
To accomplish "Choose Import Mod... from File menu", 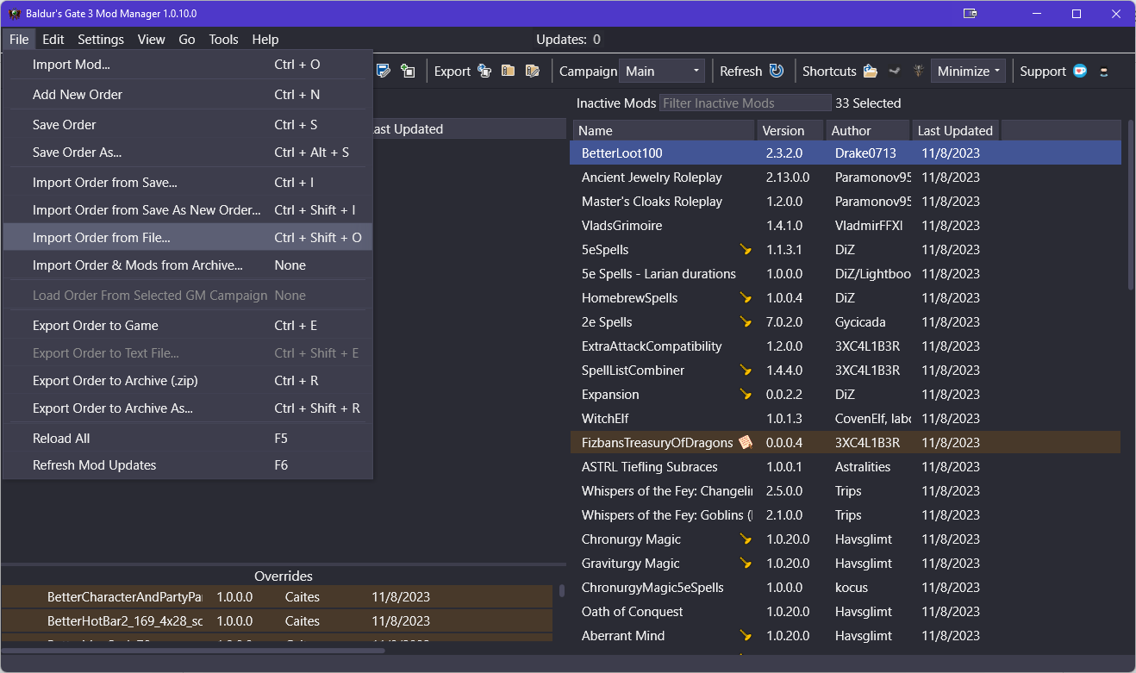I will point(188,65).
